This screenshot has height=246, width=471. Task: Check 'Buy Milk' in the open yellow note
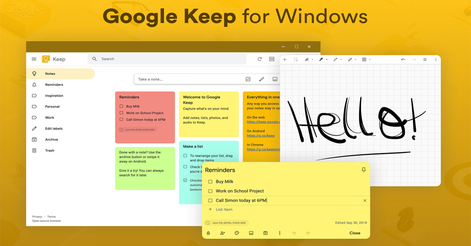point(210,182)
